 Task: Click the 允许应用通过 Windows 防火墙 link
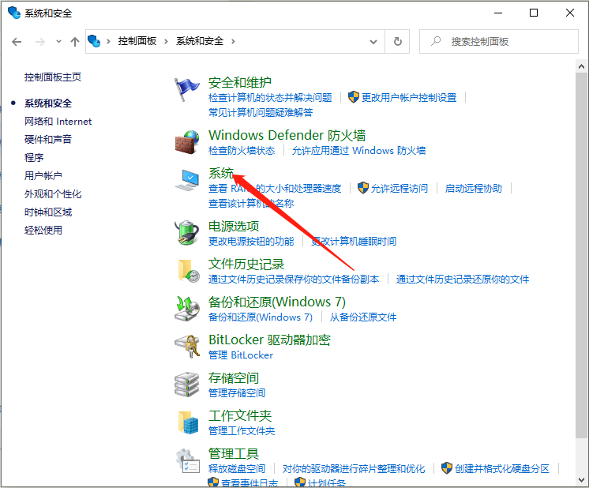pos(358,151)
